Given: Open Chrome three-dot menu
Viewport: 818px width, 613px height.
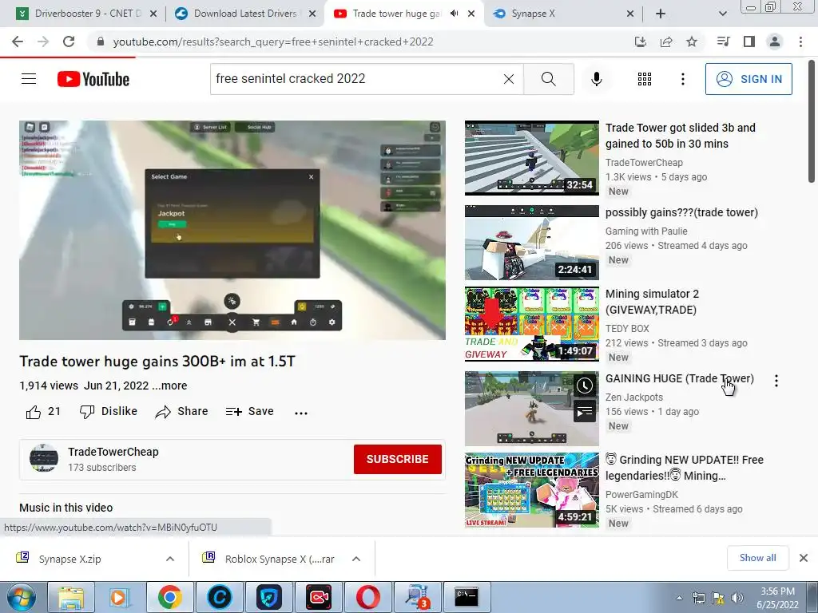Looking at the screenshot, I should [800, 42].
